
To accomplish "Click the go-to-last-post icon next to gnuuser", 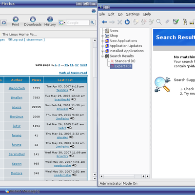I will tap(71, 109).
